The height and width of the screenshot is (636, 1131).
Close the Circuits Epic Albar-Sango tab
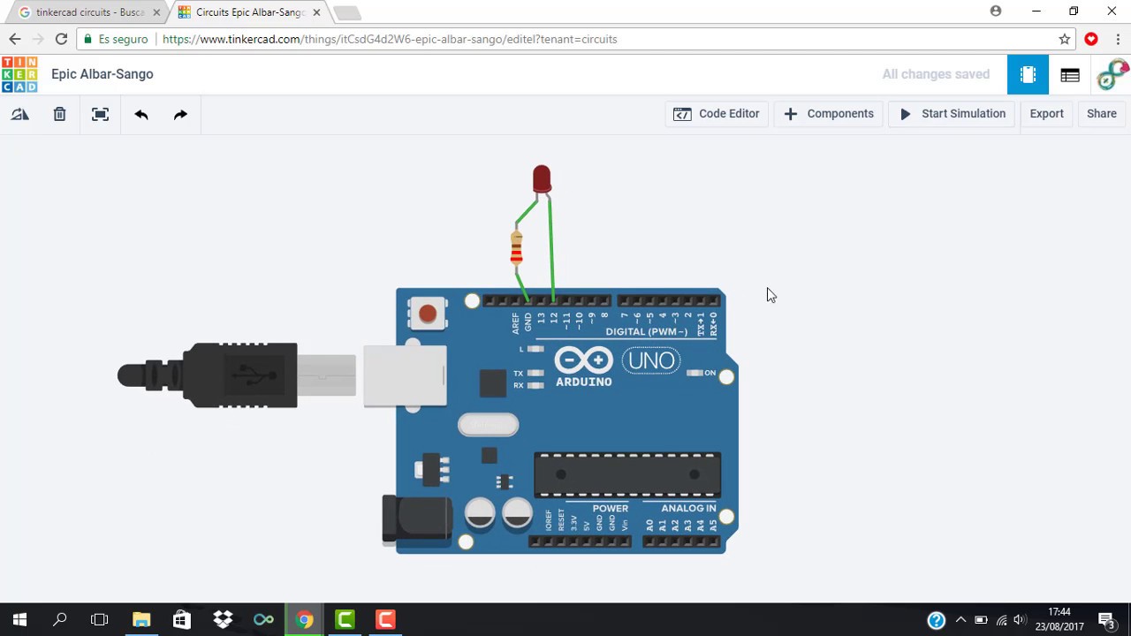316,12
